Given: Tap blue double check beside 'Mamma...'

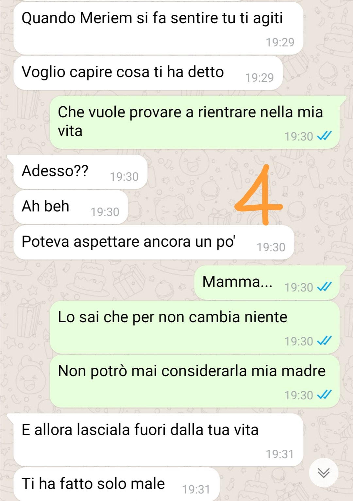Looking at the screenshot, I should tap(325, 287).
